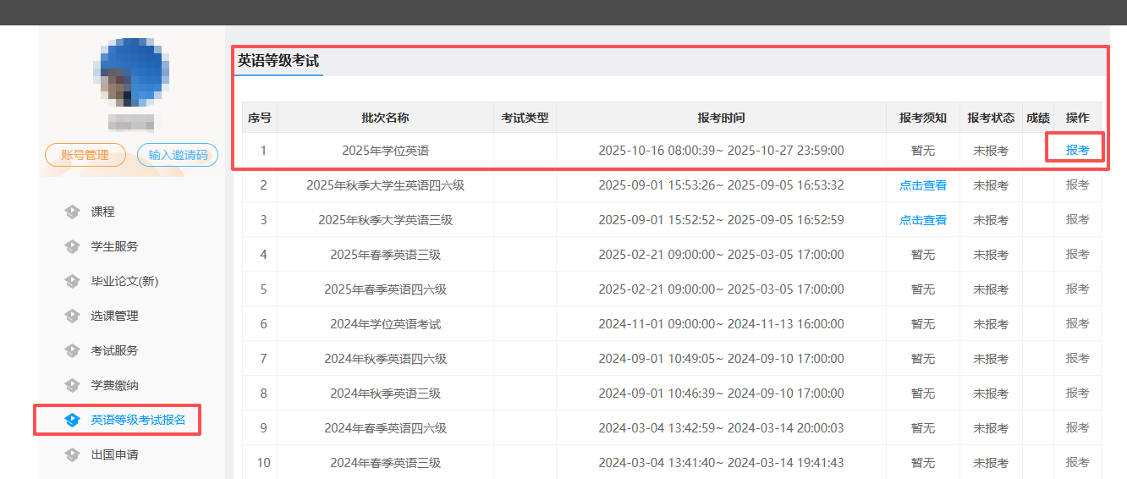Open 点击查看 for 2025年秋季大学英语三级
Viewport: 1127px width, 479px height.
click(x=922, y=220)
